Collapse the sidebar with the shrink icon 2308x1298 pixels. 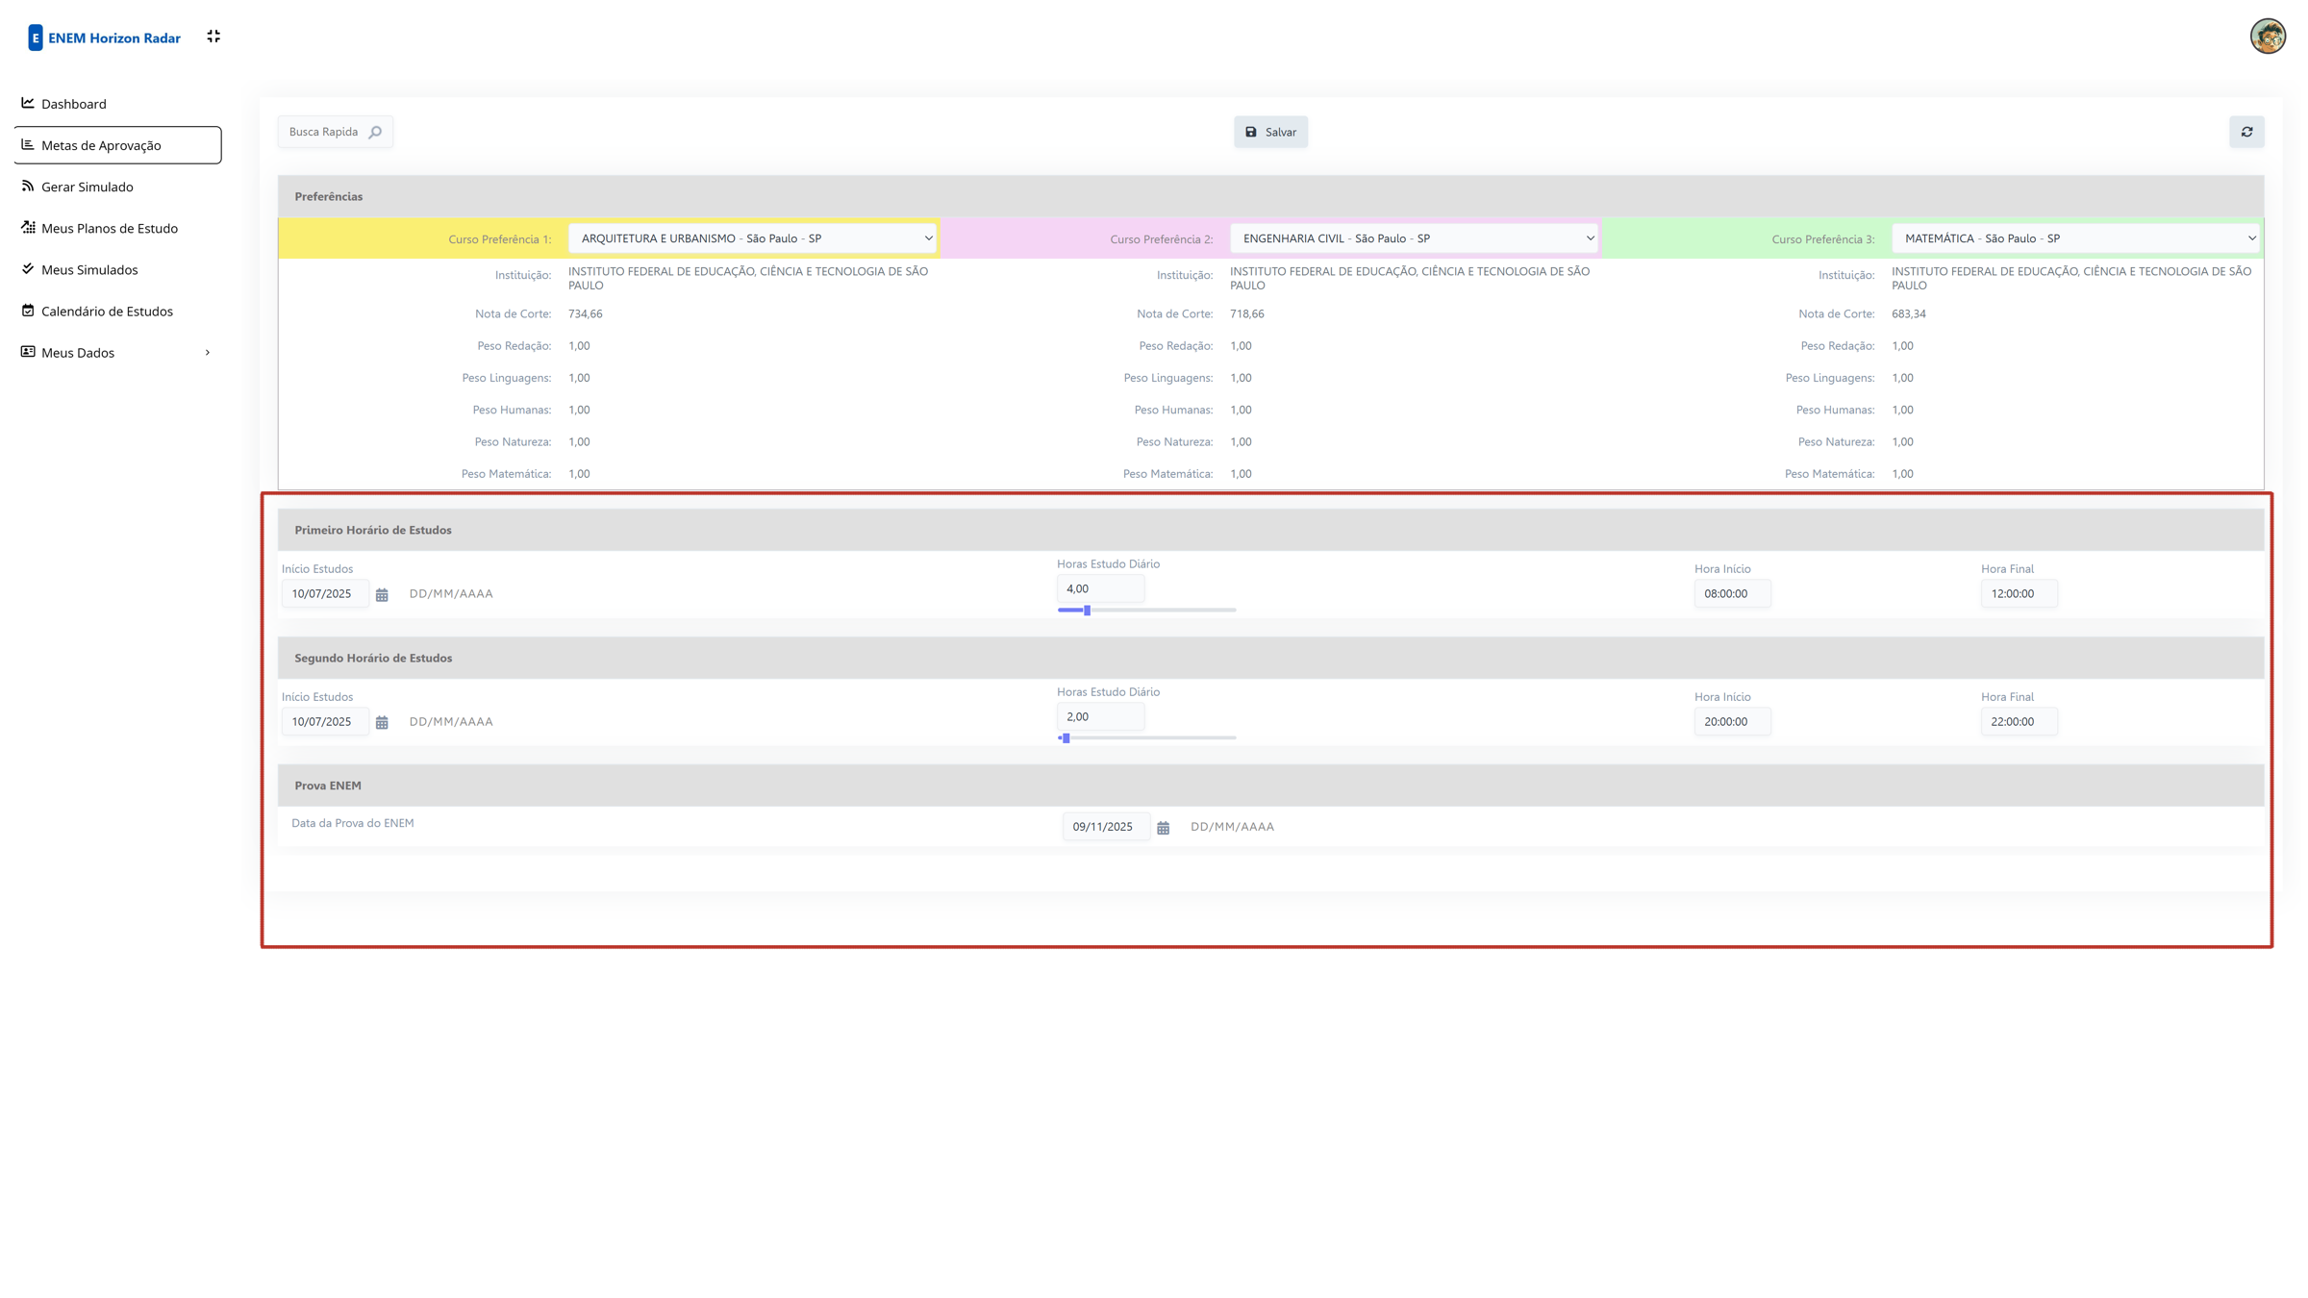[x=213, y=37]
